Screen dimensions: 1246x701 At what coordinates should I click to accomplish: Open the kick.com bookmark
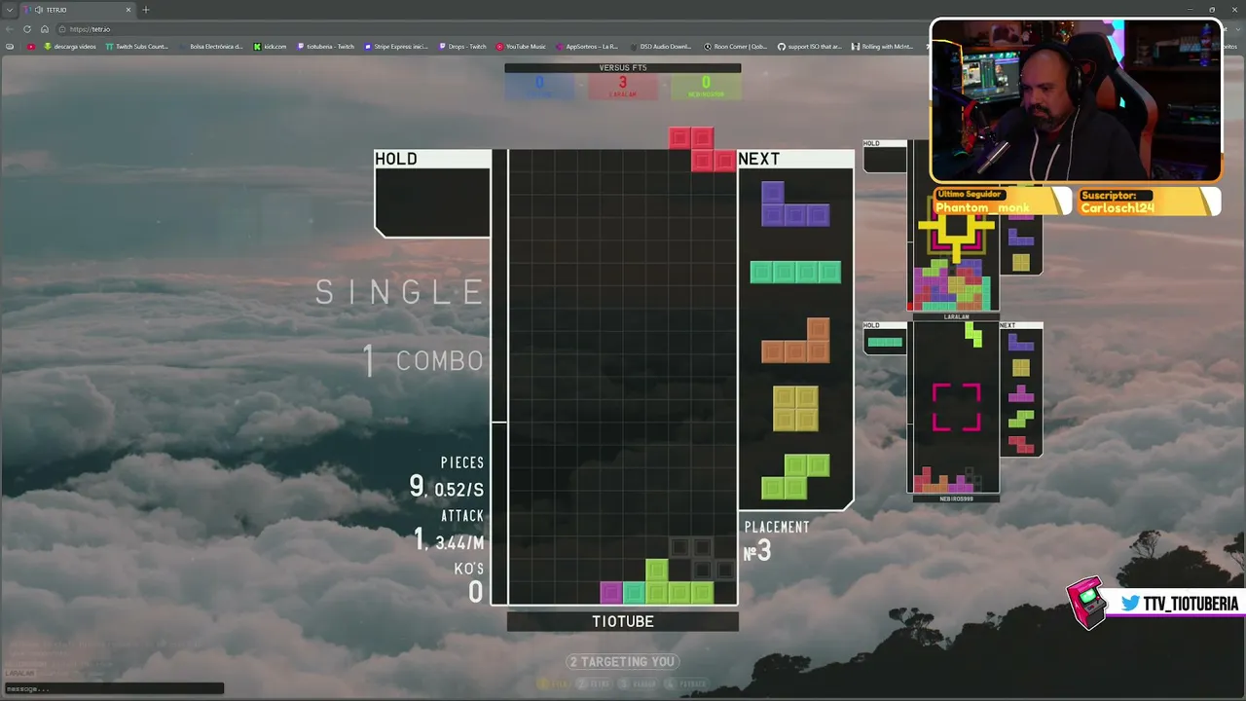[x=270, y=47]
